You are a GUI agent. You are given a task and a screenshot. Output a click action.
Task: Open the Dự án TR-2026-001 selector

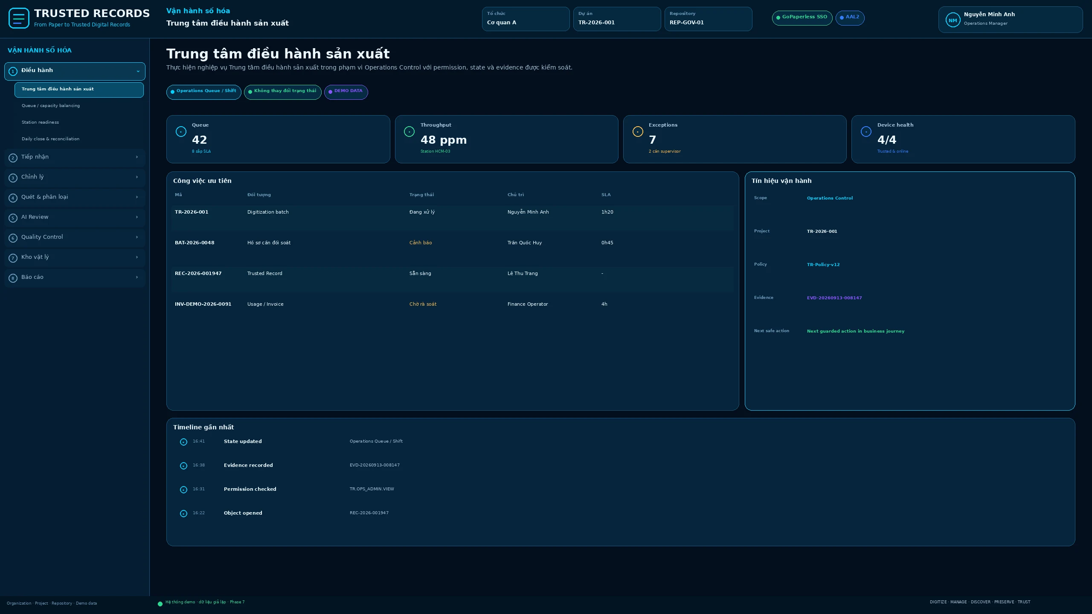[617, 19]
